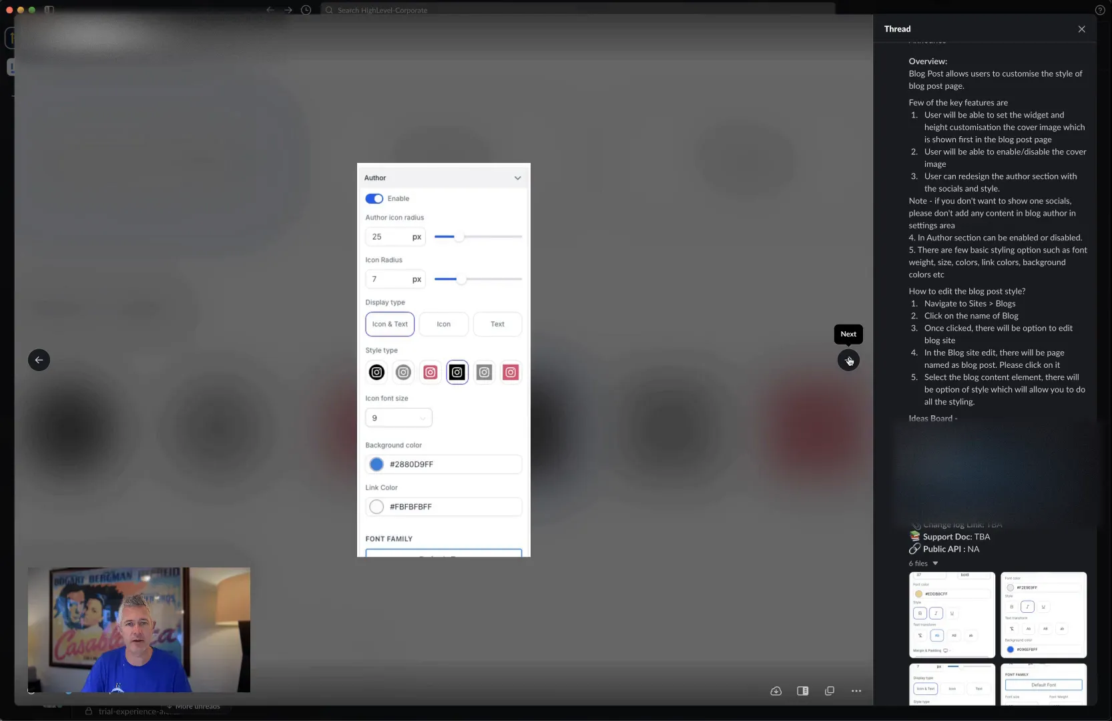The image size is (1112, 721).
Task: Open the Display type thumbnail in thread
Action: [952, 684]
